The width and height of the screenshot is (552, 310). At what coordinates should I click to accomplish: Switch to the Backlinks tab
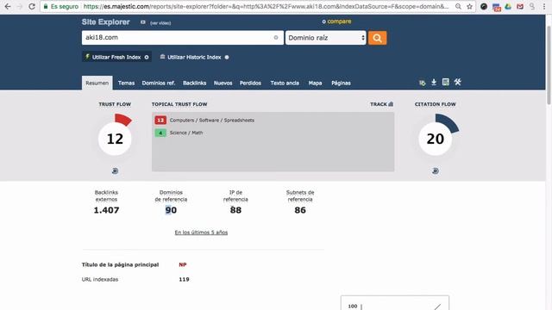(194, 83)
